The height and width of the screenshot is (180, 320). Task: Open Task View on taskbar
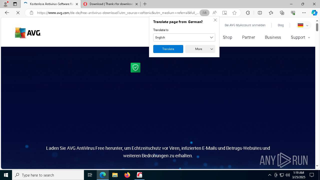pyautogui.click(x=90, y=175)
